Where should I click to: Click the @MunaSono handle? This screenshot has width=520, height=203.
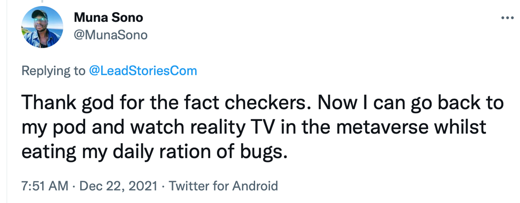pos(110,35)
